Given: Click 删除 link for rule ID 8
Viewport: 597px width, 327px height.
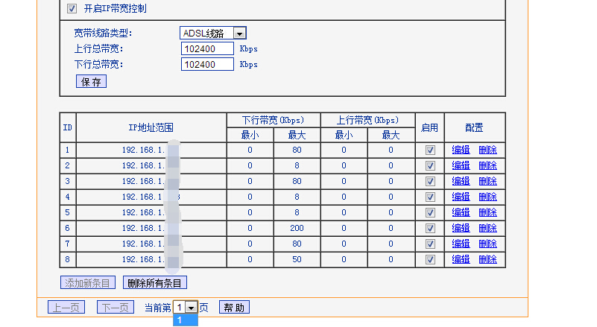Looking at the screenshot, I should [x=487, y=259].
